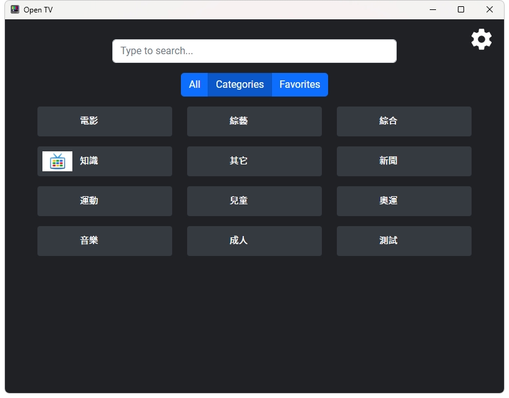Choose the 兒童 category
This screenshot has width=509, height=398.
(x=254, y=201)
